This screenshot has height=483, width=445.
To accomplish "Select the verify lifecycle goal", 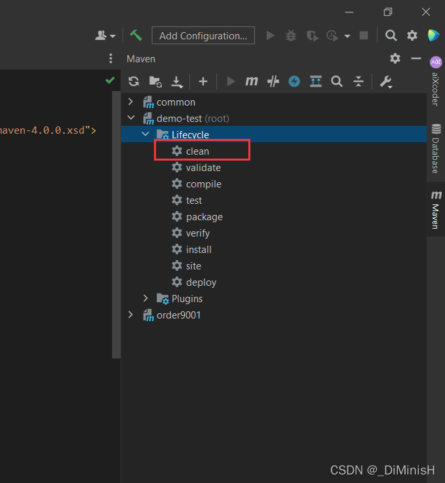I will point(191,233).
